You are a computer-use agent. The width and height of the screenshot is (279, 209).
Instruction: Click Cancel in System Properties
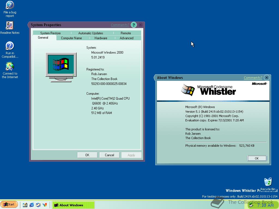click(110, 155)
